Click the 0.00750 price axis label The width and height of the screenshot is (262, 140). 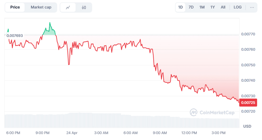pyautogui.click(x=248, y=65)
